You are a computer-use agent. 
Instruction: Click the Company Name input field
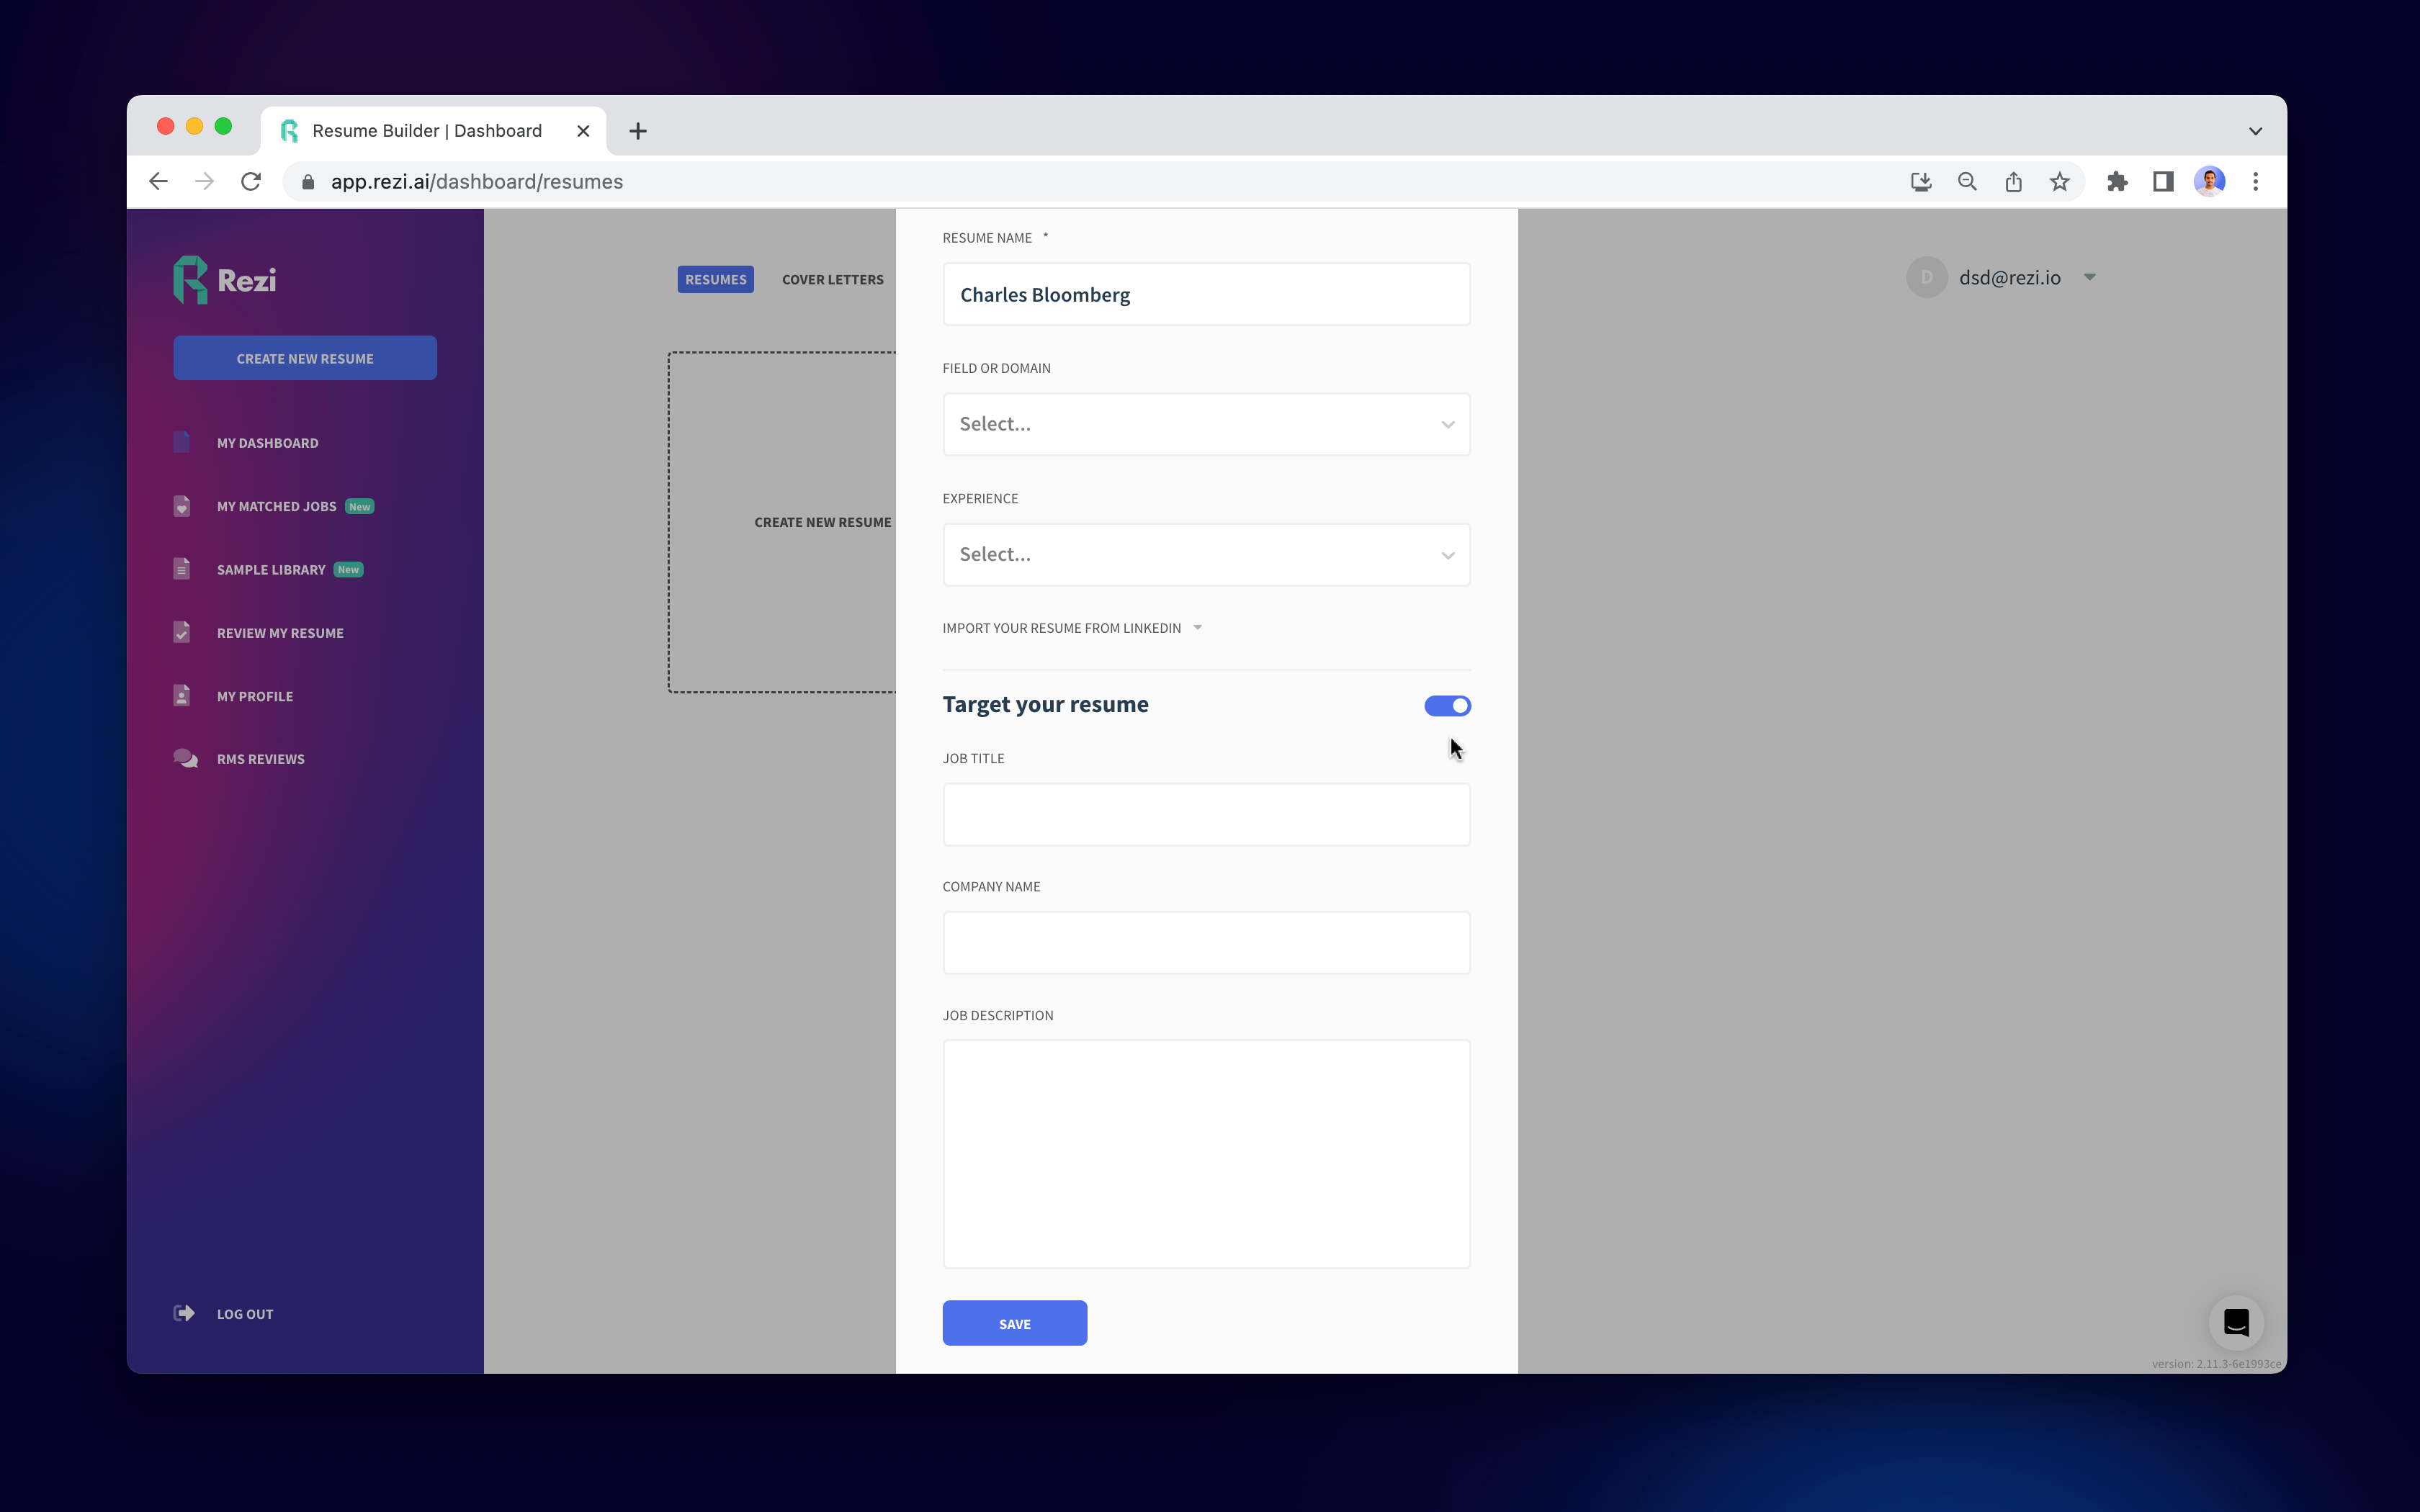1206,942
